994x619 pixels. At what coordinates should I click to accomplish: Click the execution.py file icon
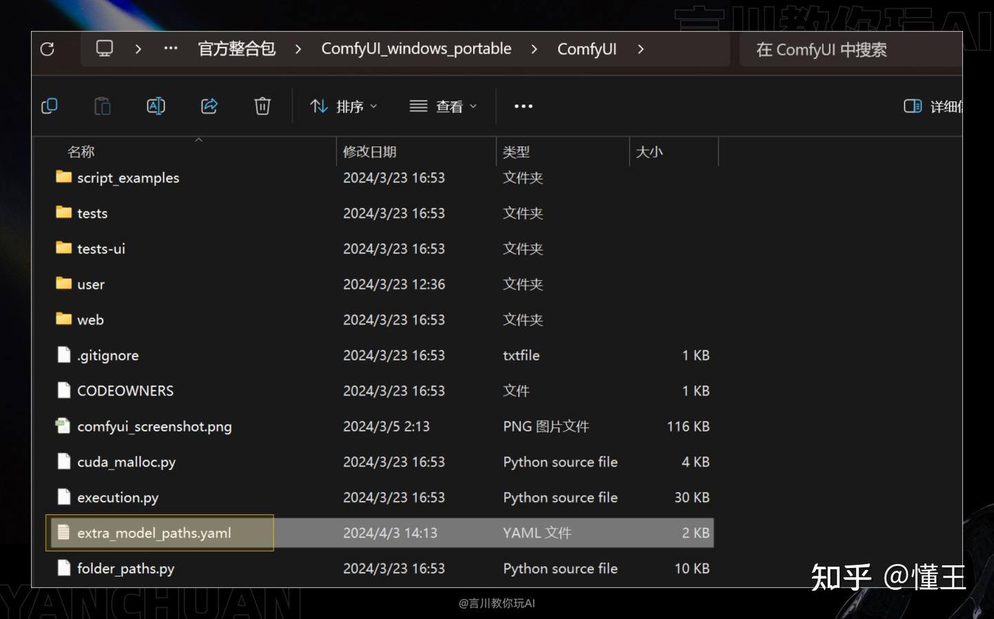(64, 497)
